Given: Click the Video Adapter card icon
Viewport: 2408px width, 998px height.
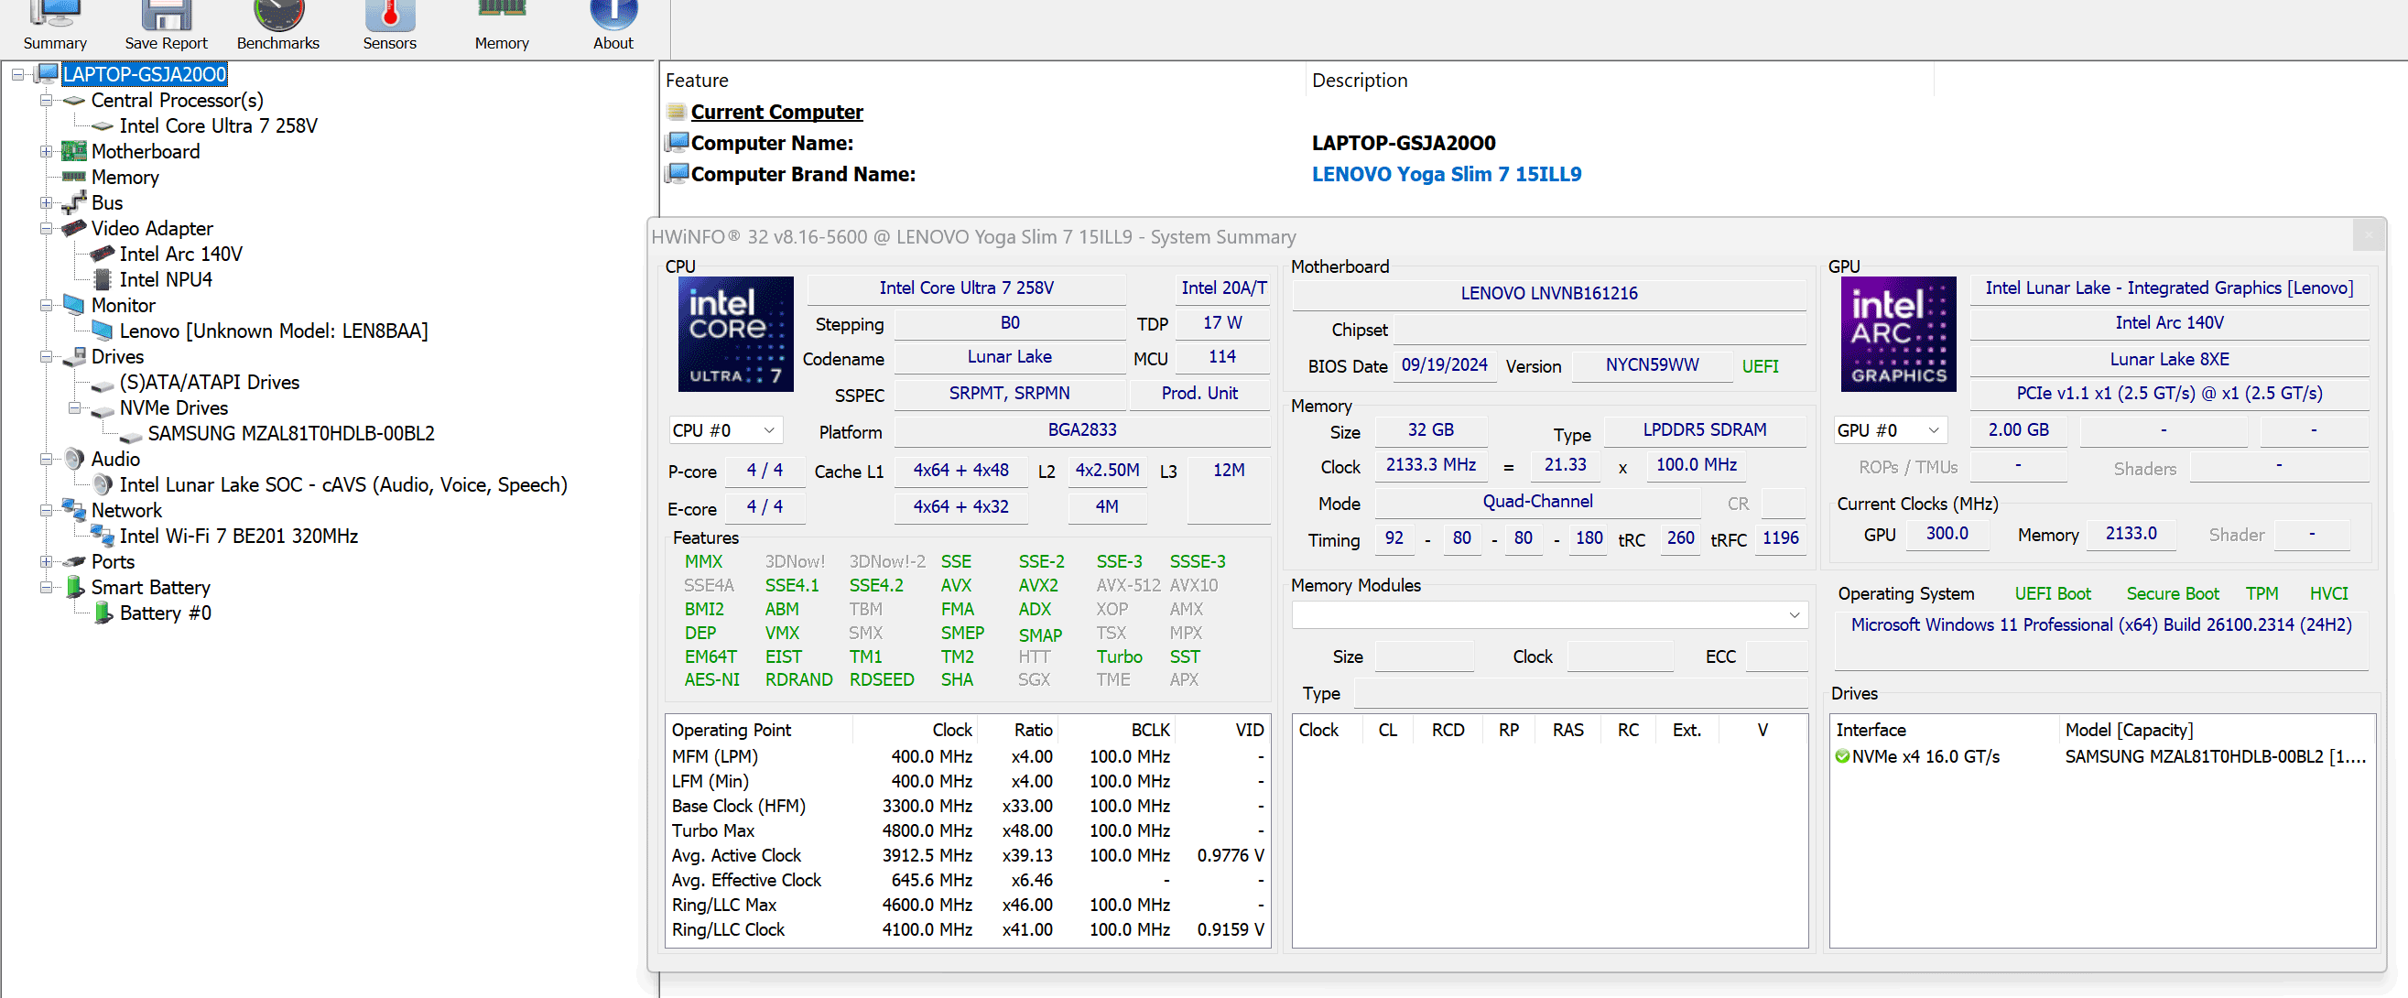Looking at the screenshot, I should pos(74,228).
